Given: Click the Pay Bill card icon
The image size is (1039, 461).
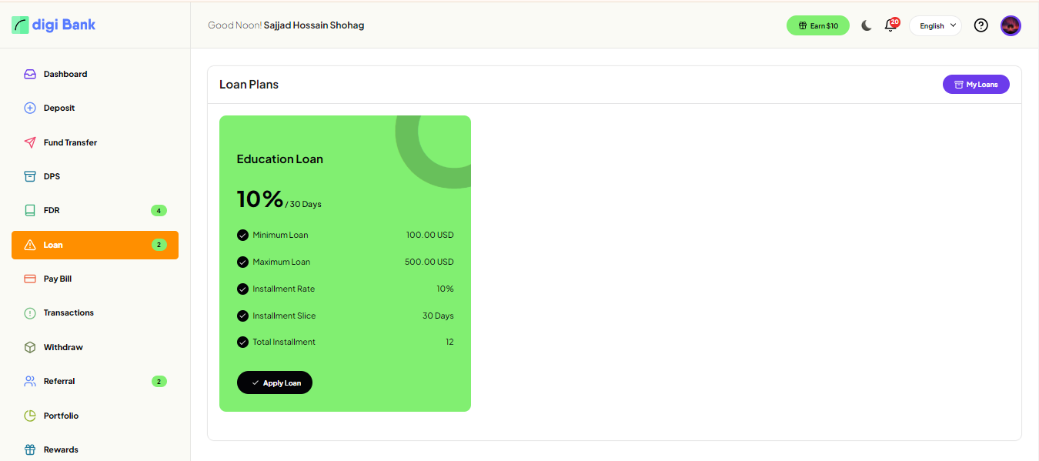Looking at the screenshot, I should 30,279.
